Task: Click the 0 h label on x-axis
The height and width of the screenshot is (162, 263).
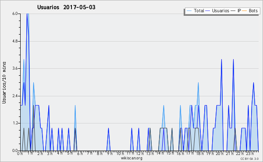Action: [x=20, y=153]
